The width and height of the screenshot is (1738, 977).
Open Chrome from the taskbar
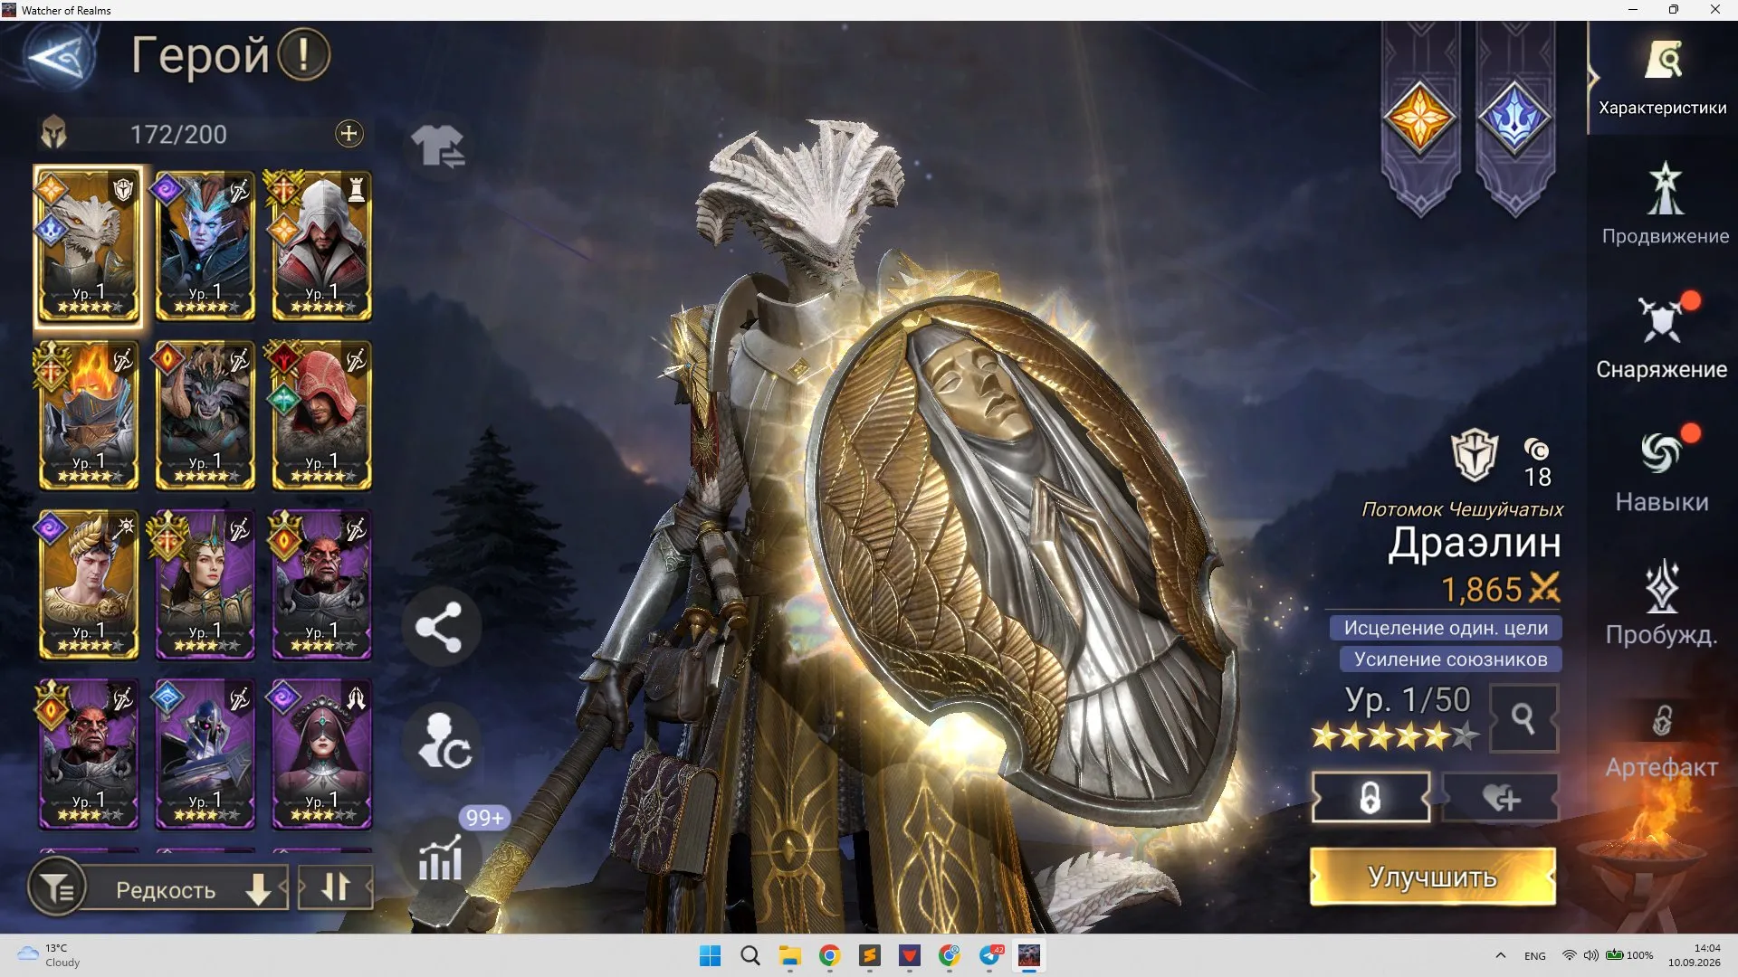tap(829, 955)
